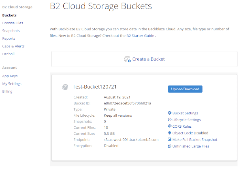Click the Create a Bucket link text

(x=148, y=59)
